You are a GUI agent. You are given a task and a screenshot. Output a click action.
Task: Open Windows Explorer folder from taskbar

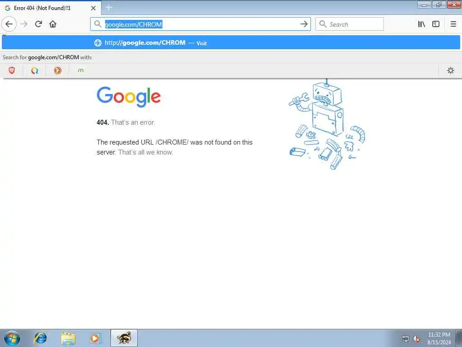69,338
